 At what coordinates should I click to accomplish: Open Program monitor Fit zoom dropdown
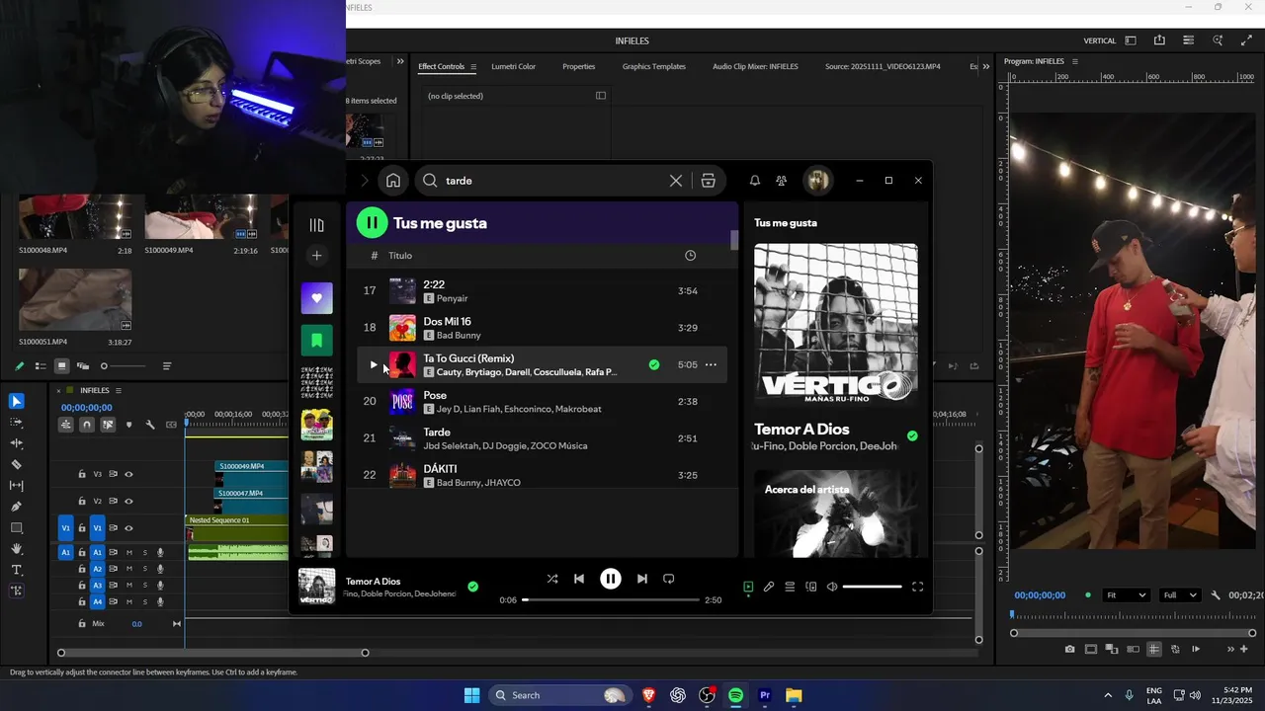(1127, 595)
